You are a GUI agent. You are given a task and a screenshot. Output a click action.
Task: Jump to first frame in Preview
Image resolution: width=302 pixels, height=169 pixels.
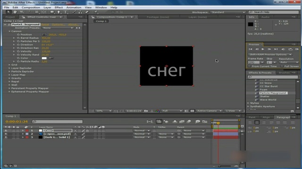click(x=251, y=49)
